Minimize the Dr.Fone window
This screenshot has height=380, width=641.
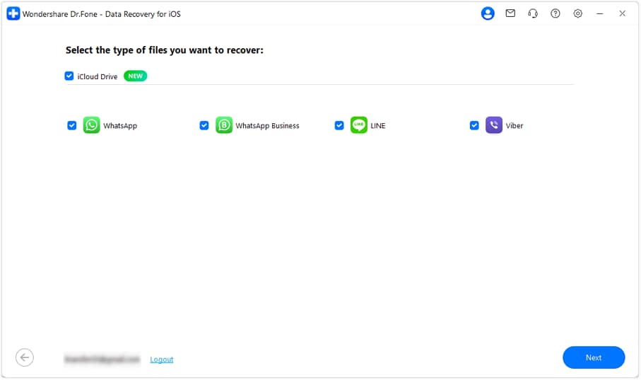click(x=600, y=13)
